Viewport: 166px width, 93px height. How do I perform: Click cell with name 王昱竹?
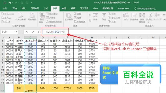19,44
